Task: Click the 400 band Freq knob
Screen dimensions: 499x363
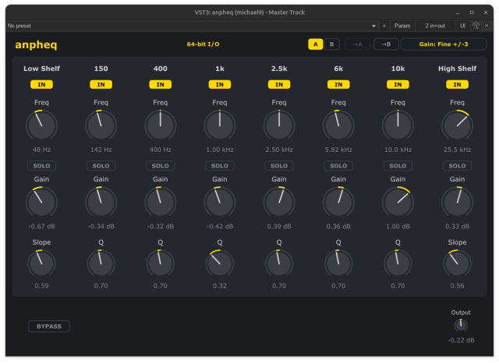Action: coord(161,125)
